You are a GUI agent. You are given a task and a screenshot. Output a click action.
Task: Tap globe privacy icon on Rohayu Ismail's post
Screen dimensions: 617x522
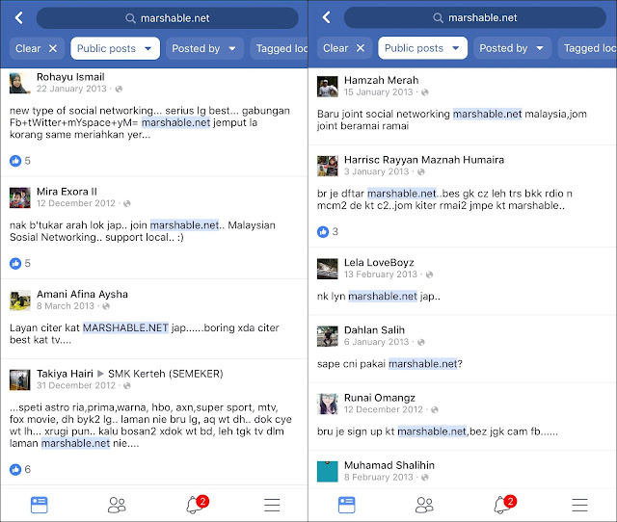coord(119,89)
